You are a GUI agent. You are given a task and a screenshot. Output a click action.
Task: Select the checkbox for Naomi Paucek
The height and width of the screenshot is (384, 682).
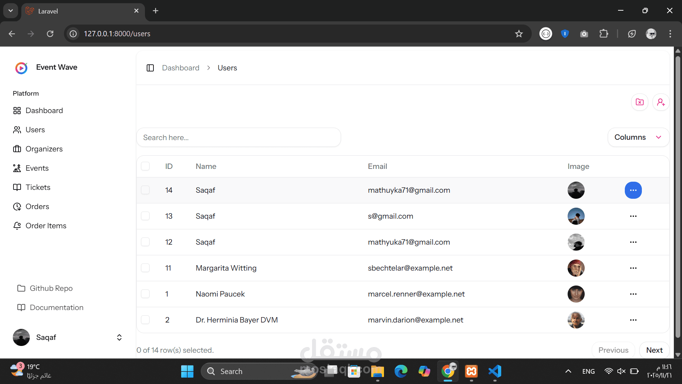click(145, 294)
